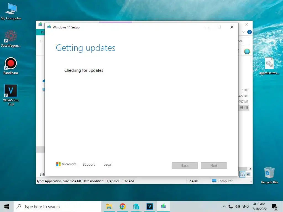Open the blue servers app on taskbar
The height and width of the screenshot is (212, 283).
tap(136, 206)
